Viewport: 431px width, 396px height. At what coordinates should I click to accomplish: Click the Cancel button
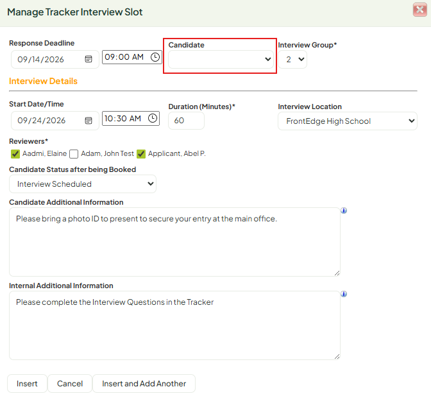(x=70, y=383)
